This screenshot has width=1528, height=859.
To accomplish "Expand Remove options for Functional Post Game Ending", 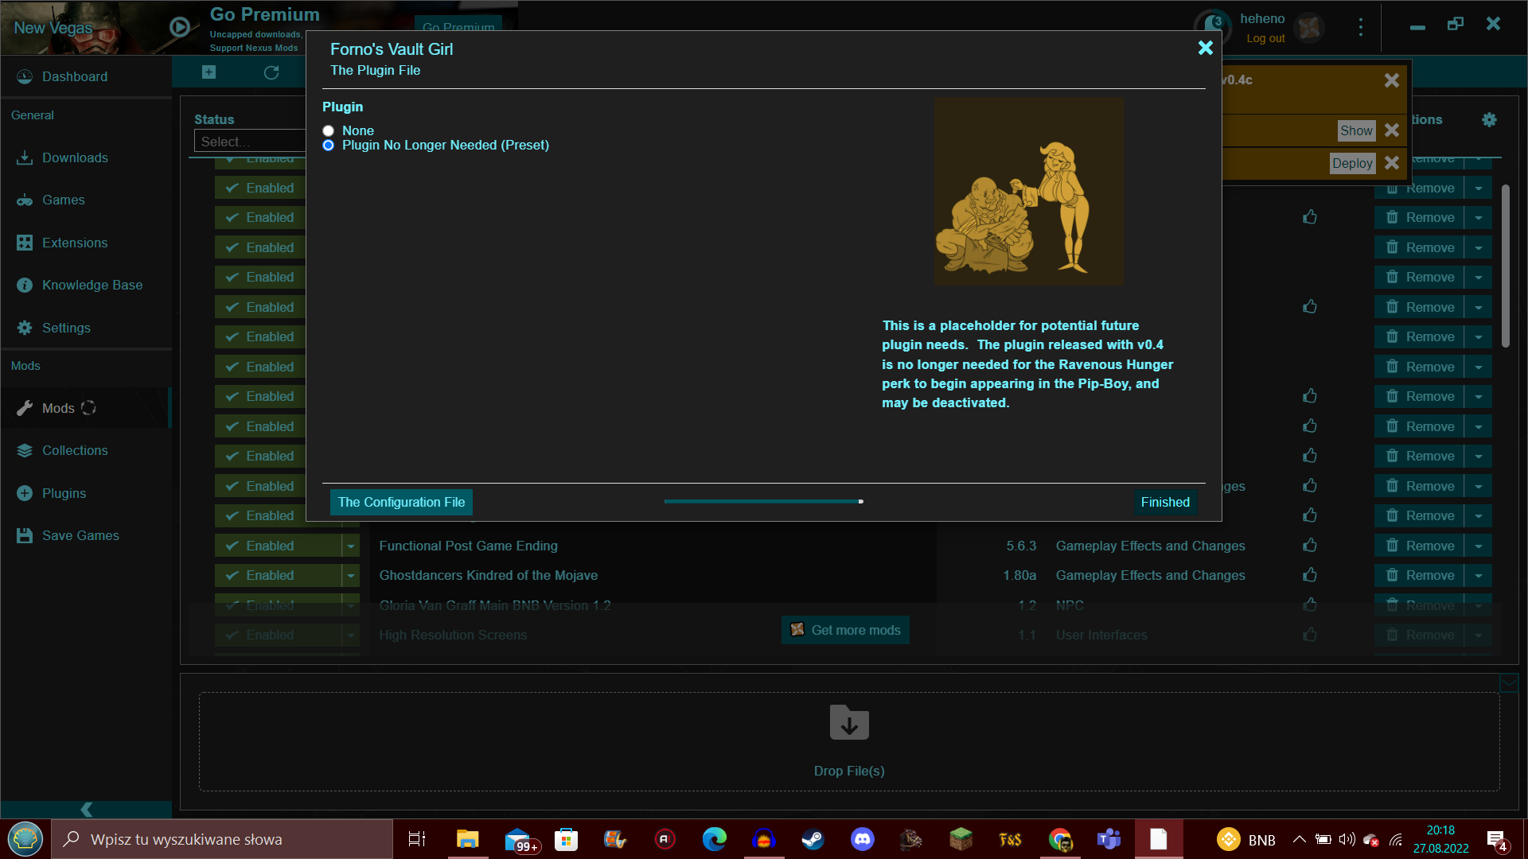I will [1479, 546].
